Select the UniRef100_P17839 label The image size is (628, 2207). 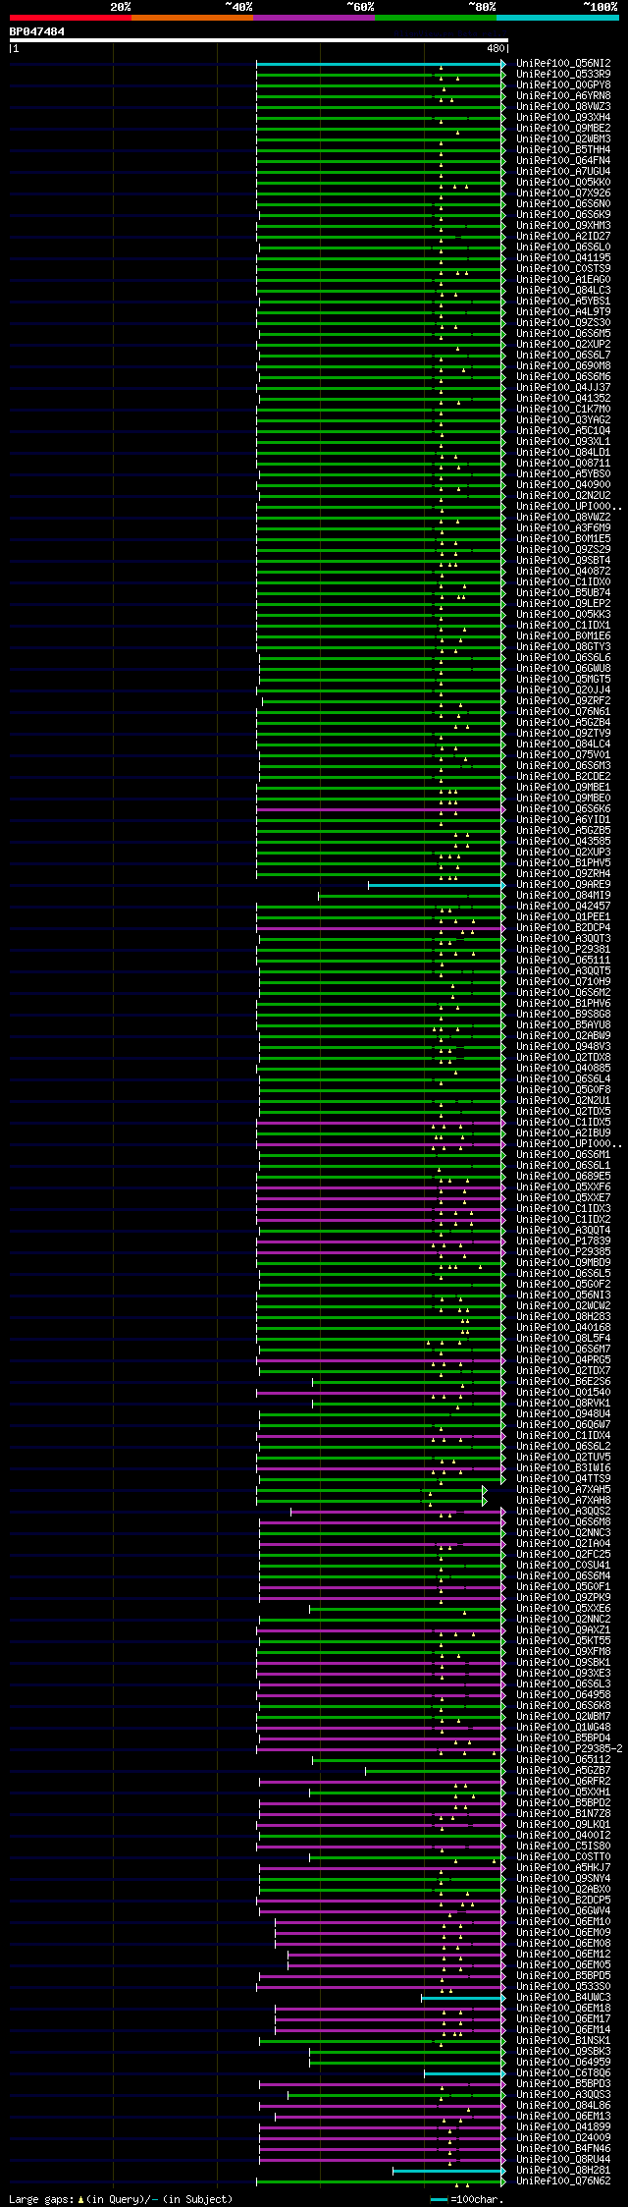(x=563, y=1241)
